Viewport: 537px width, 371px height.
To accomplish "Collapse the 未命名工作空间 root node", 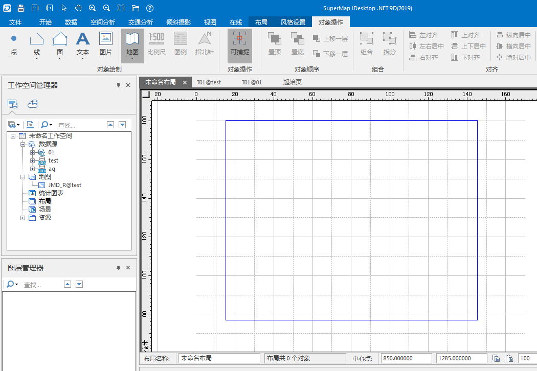I will (x=13, y=136).
